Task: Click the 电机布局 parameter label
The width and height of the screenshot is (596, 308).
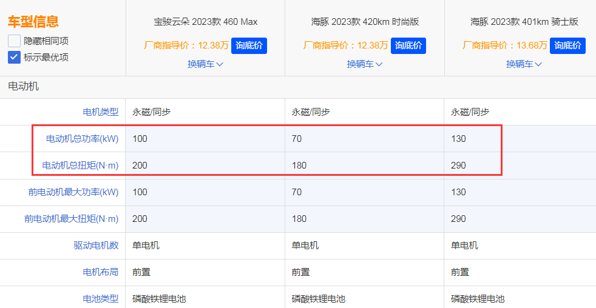Action: click(101, 272)
